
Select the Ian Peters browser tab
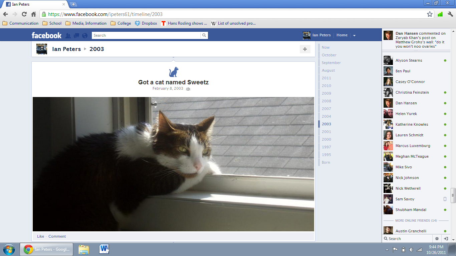pyautogui.click(x=35, y=4)
